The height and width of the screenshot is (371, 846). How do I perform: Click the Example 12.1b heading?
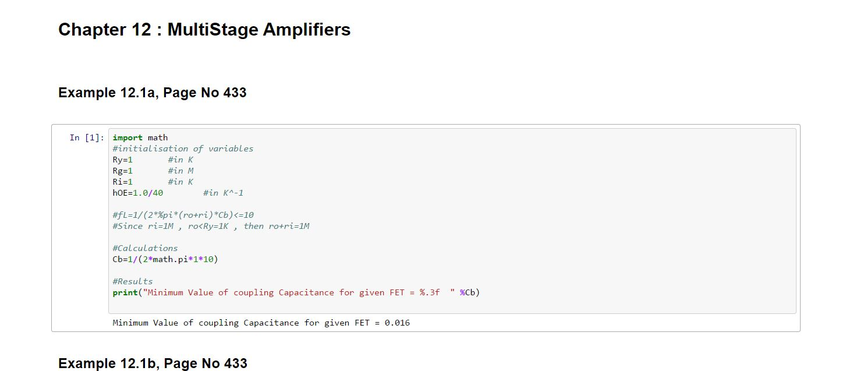[153, 363]
